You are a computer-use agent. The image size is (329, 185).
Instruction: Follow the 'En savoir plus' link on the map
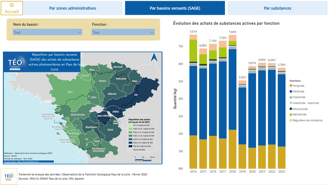(x=22, y=162)
